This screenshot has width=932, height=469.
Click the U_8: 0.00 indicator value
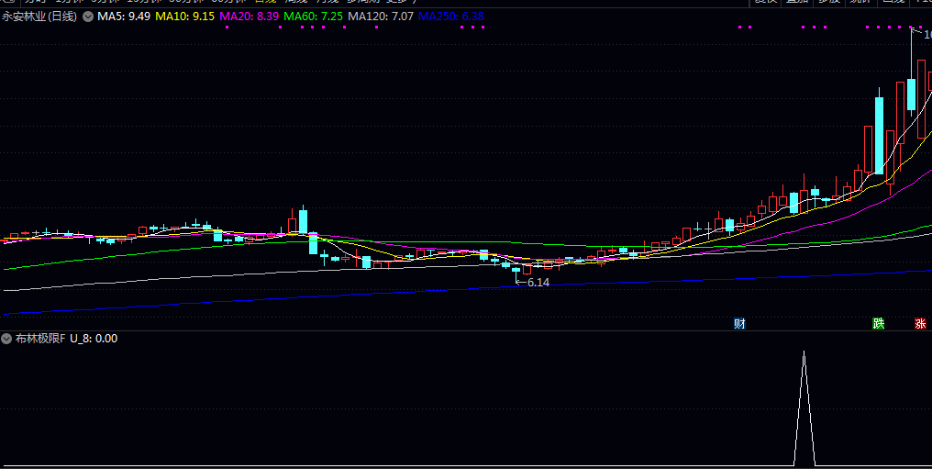click(x=94, y=339)
